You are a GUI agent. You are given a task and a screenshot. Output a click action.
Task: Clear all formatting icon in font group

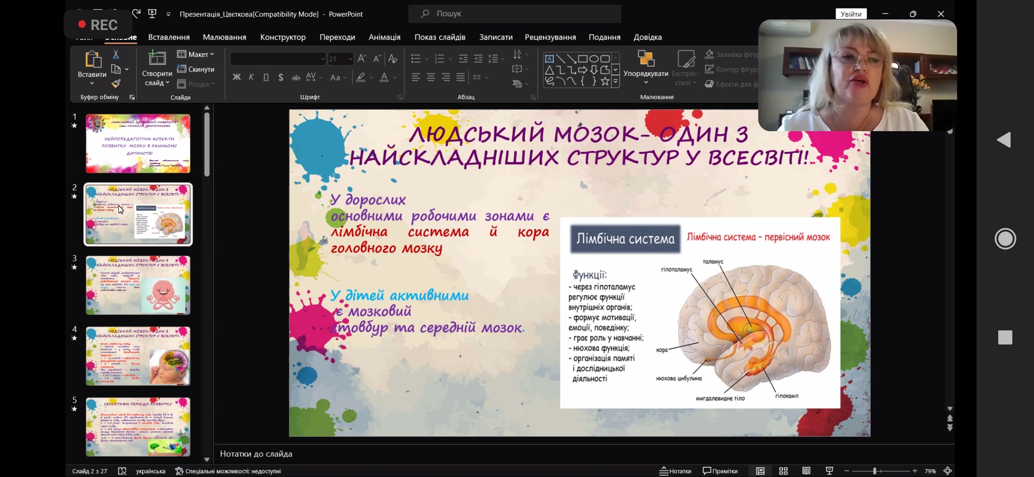392,58
